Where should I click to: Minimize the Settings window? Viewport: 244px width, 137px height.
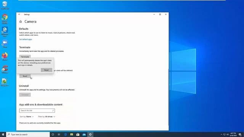(x=154, y=14)
